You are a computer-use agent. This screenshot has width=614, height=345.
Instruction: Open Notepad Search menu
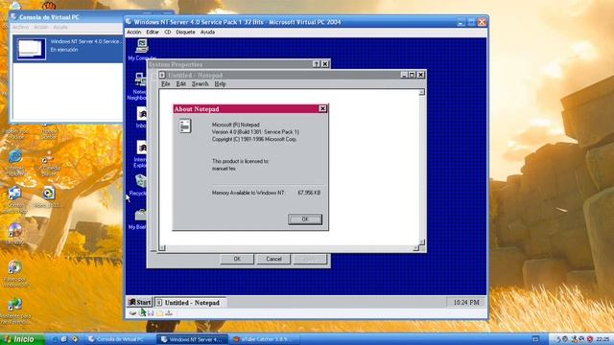[200, 84]
